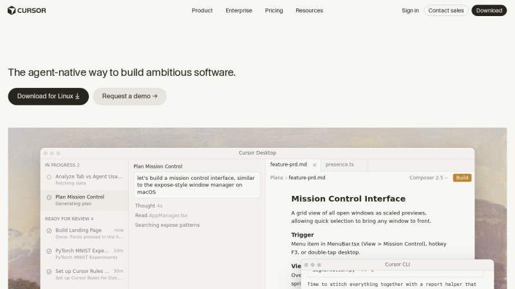The image size is (515, 289).
Task: Click the Contact sales button
Action: tap(446, 10)
